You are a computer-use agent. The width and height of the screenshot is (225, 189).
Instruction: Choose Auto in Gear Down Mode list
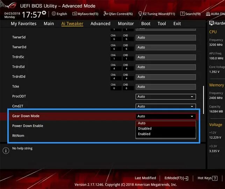tap(166, 123)
